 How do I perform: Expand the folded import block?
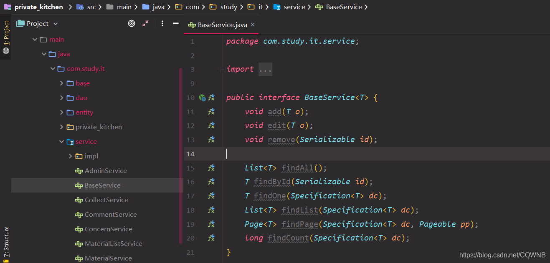(x=223, y=70)
